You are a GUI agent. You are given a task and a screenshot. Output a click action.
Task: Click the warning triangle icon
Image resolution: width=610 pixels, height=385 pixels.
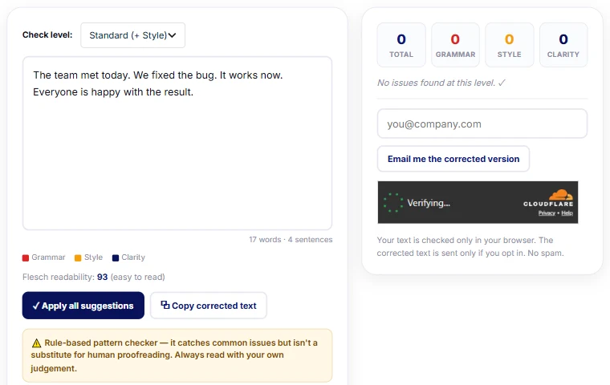(37, 343)
